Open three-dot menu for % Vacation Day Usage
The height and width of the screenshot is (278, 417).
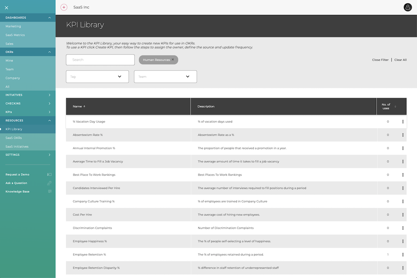[403, 122]
